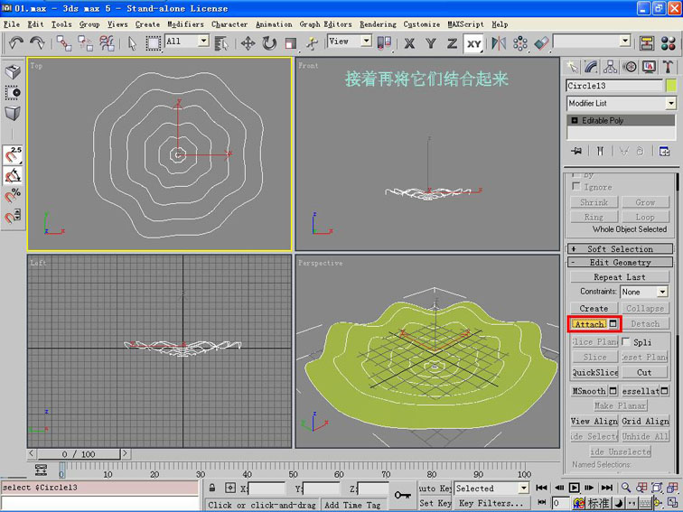The image size is (683, 512).
Task: Choose the Select Object arrow tool
Action: [133, 43]
